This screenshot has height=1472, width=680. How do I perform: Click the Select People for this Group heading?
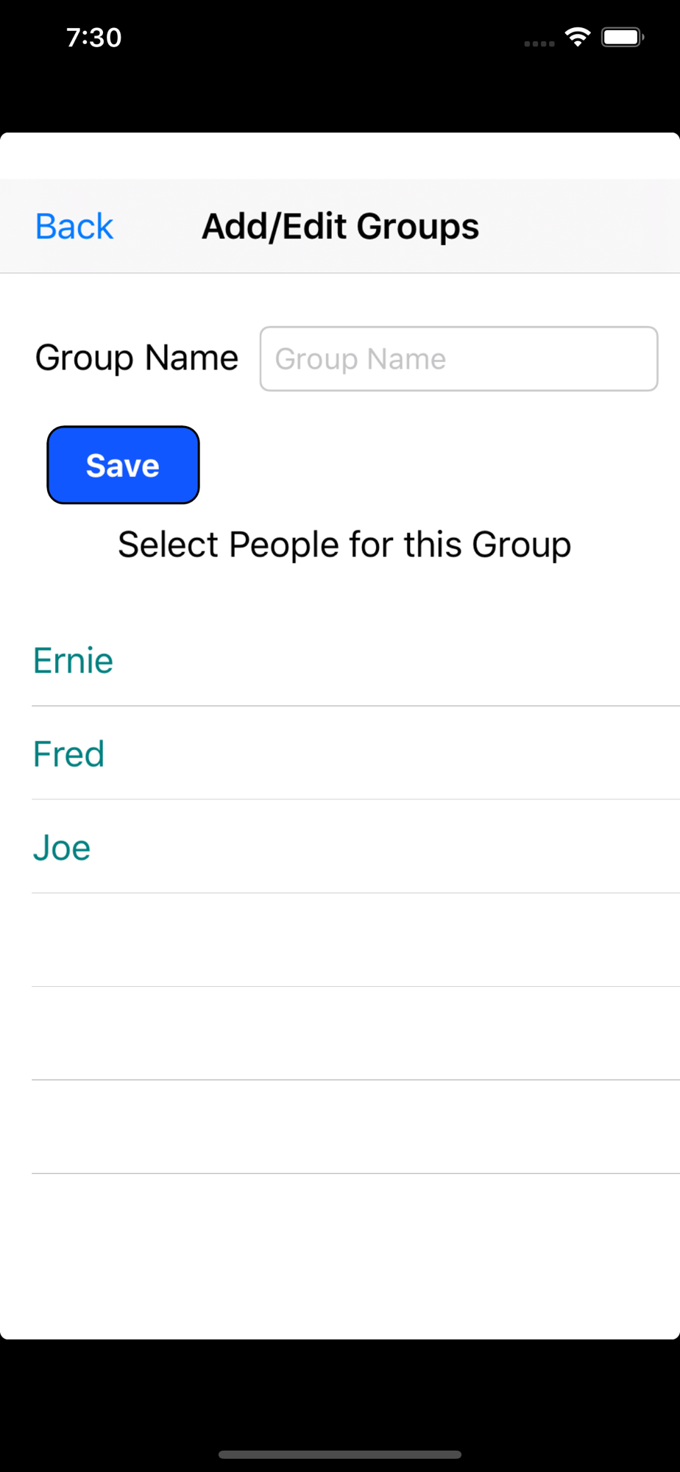[344, 545]
